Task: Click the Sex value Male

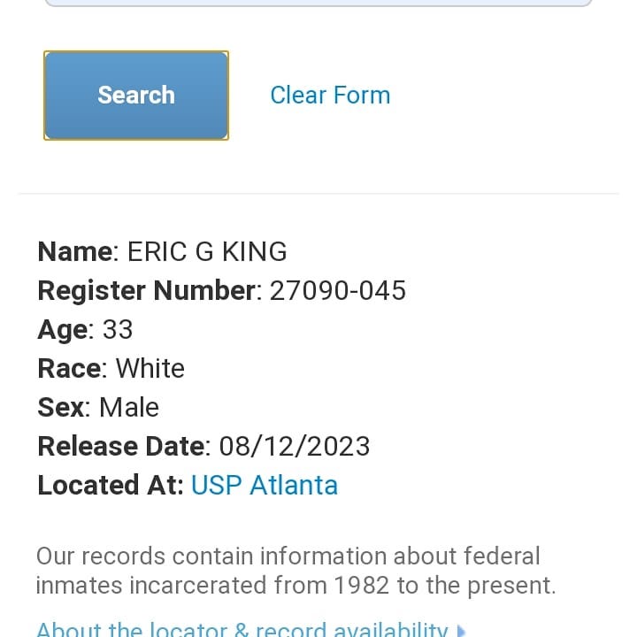Action: click(129, 407)
